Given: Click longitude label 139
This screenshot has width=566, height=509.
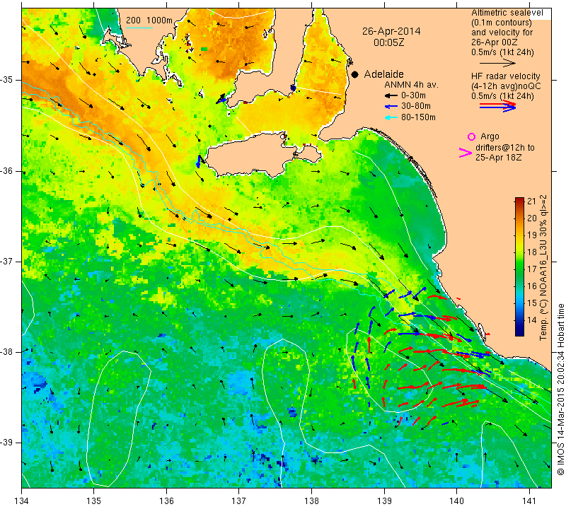Looking at the screenshot, I should (x=384, y=501).
